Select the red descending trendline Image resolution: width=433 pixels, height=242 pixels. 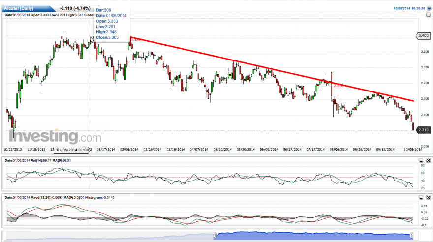click(272, 69)
